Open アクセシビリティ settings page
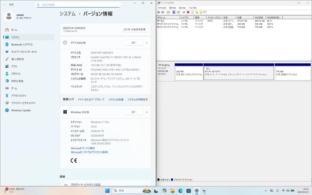This screenshot has width=312, height=195. click(29, 96)
